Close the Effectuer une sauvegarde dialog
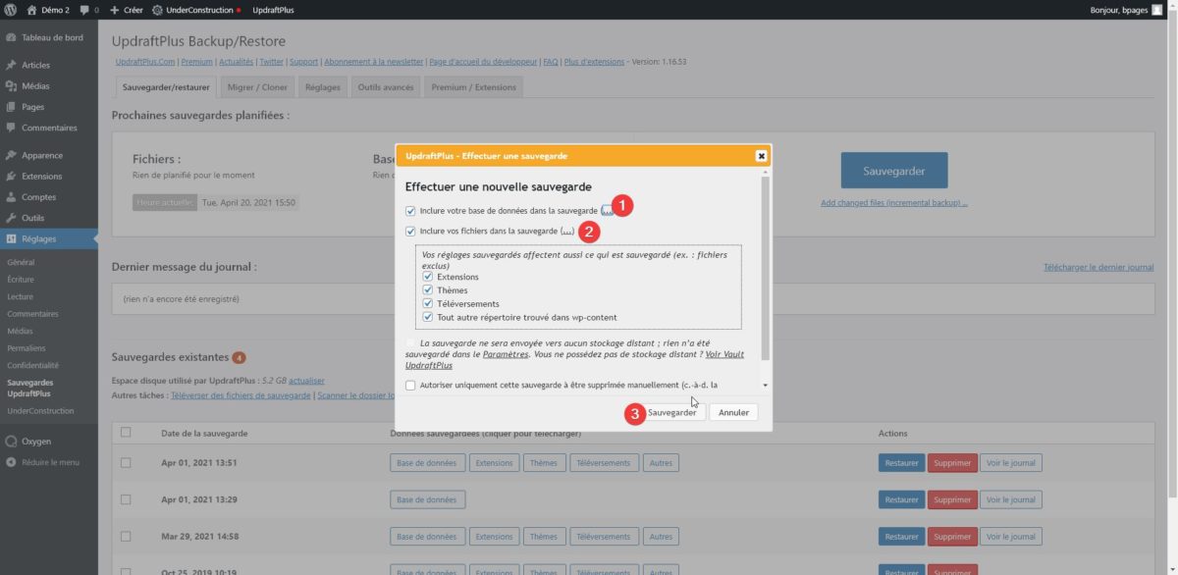The height and width of the screenshot is (575, 1178). [761, 156]
